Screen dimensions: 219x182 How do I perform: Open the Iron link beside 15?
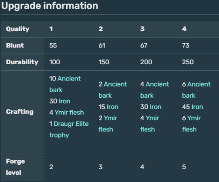[x=112, y=107]
